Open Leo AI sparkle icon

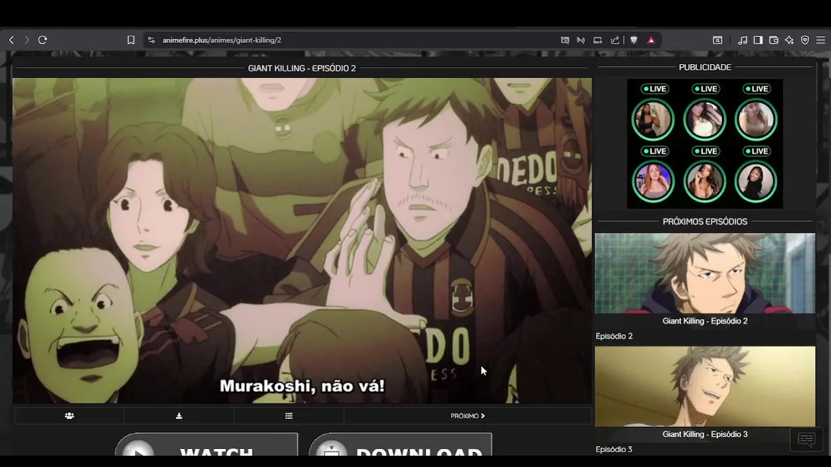tap(789, 40)
